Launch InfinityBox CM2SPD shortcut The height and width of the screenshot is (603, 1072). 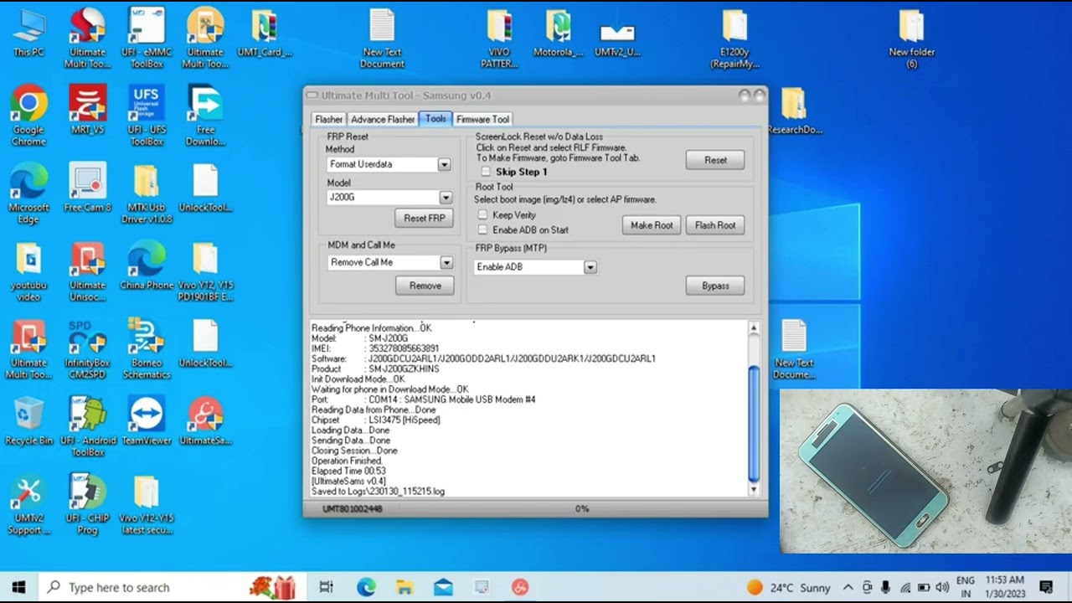point(88,349)
